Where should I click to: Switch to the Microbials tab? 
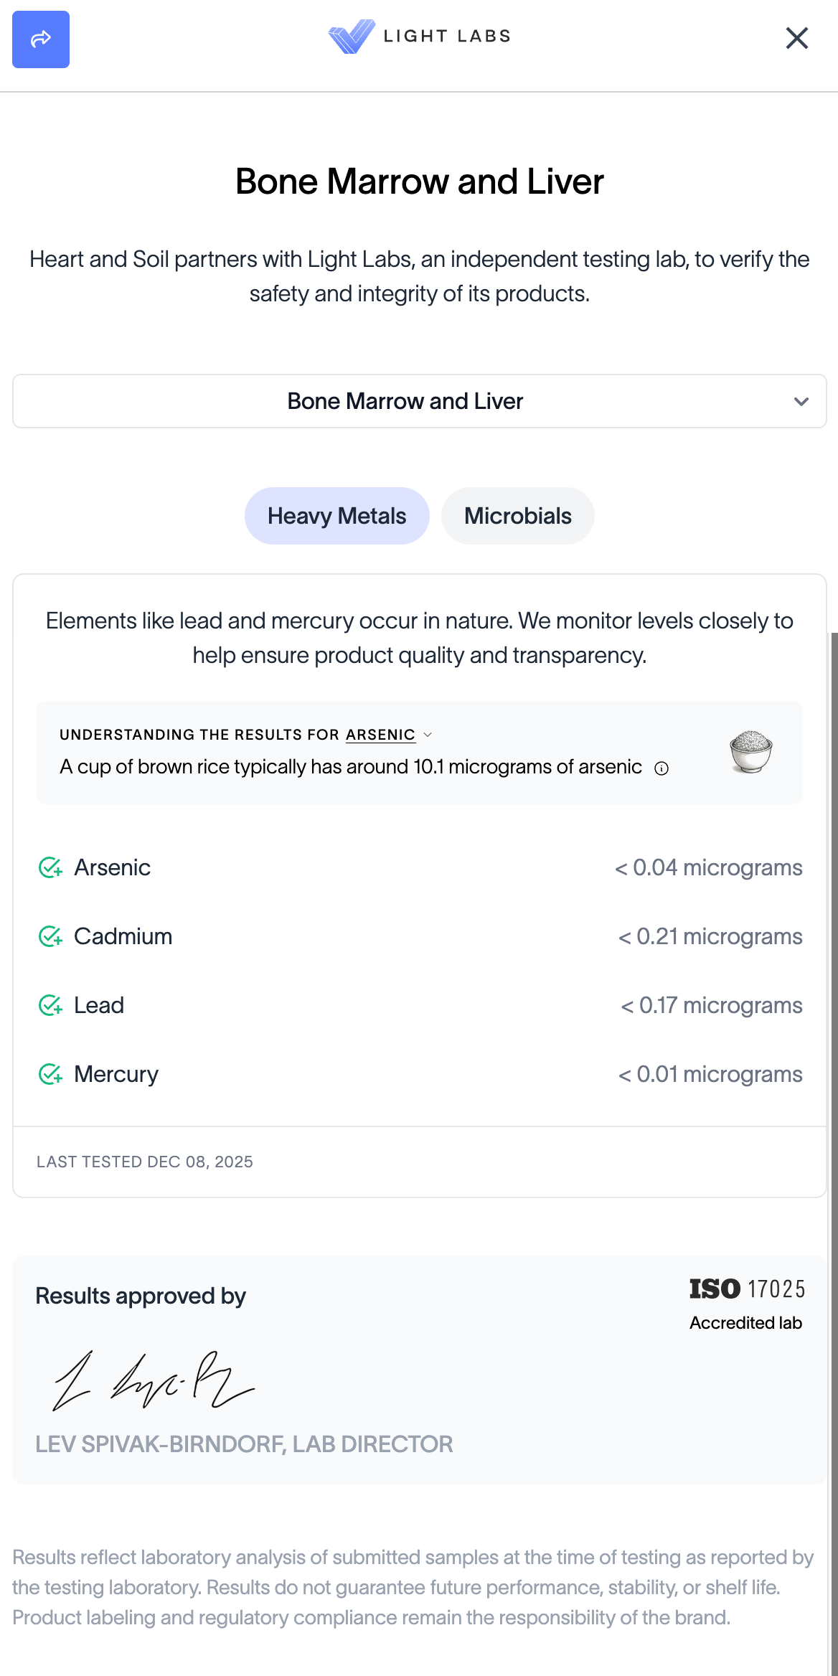(517, 516)
